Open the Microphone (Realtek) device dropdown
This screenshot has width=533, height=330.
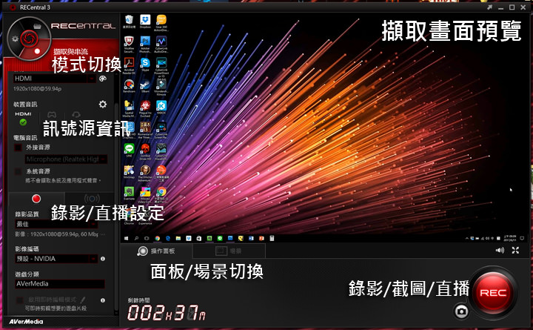66,159
